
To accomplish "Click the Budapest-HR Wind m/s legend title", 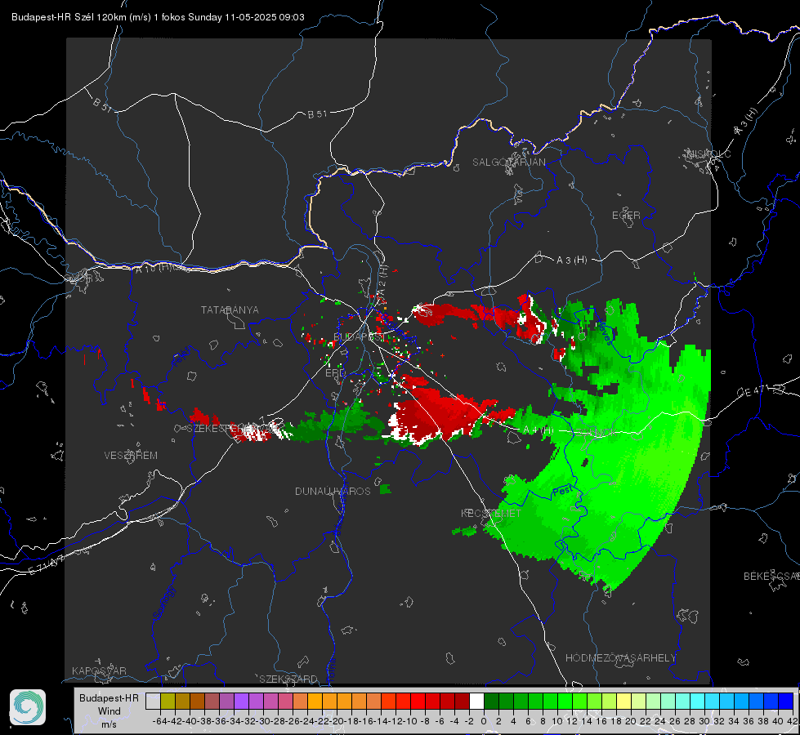I will pos(109,711).
